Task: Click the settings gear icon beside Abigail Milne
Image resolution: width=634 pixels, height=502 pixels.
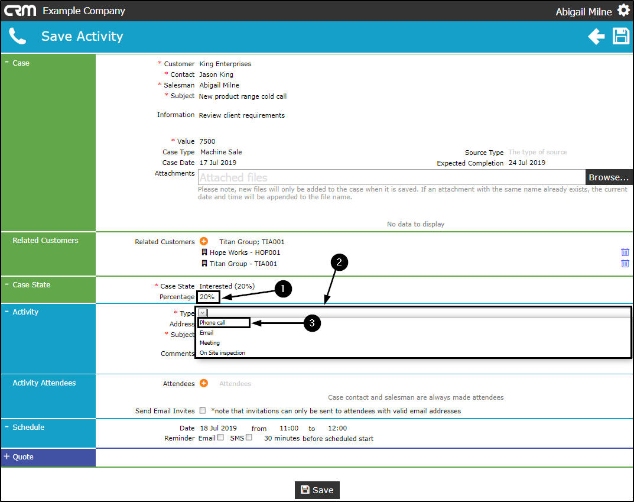Action: coord(623,11)
